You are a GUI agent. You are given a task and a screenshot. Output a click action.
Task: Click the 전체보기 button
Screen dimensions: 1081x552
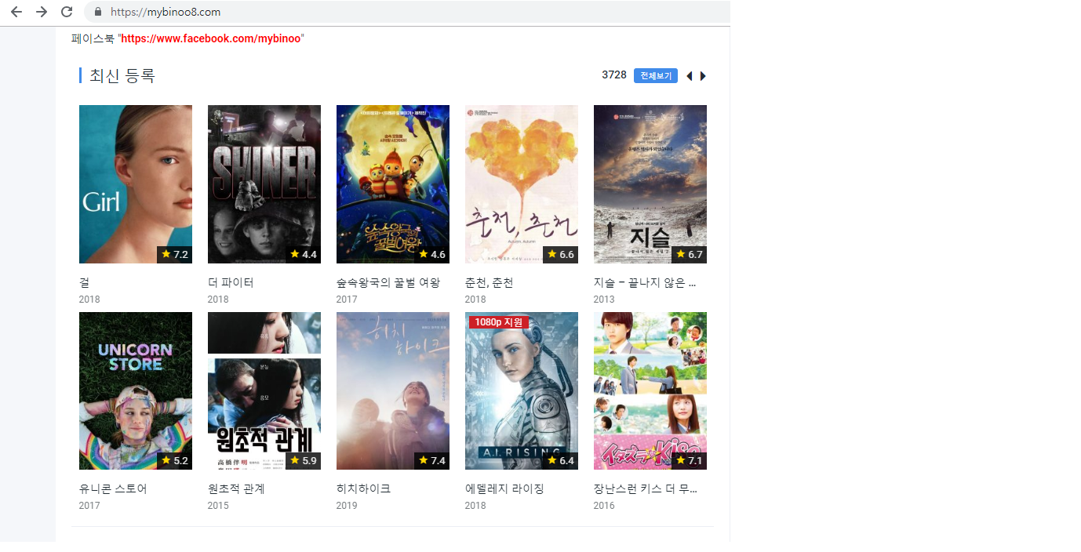[656, 75]
